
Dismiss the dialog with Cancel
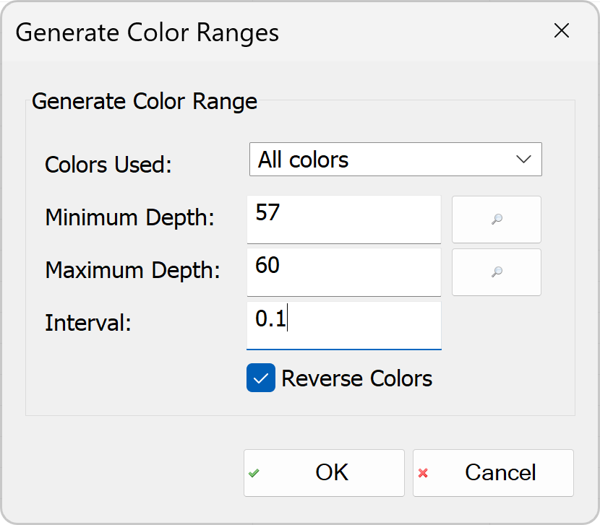493,473
